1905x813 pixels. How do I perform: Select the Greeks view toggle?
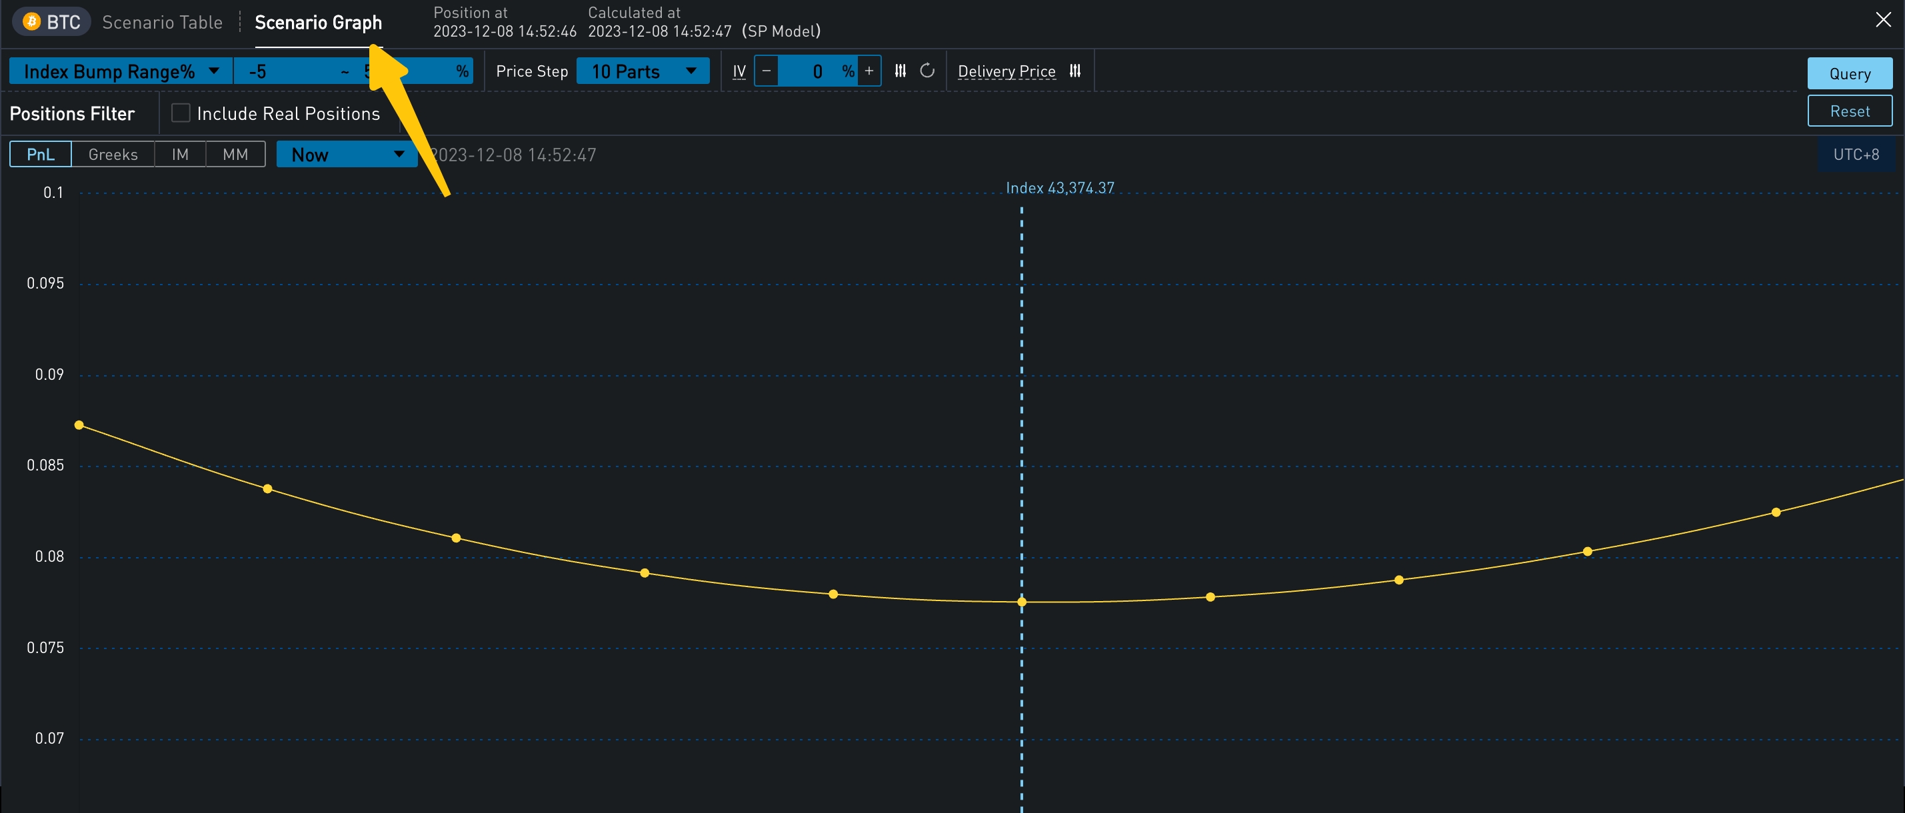[113, 155]
